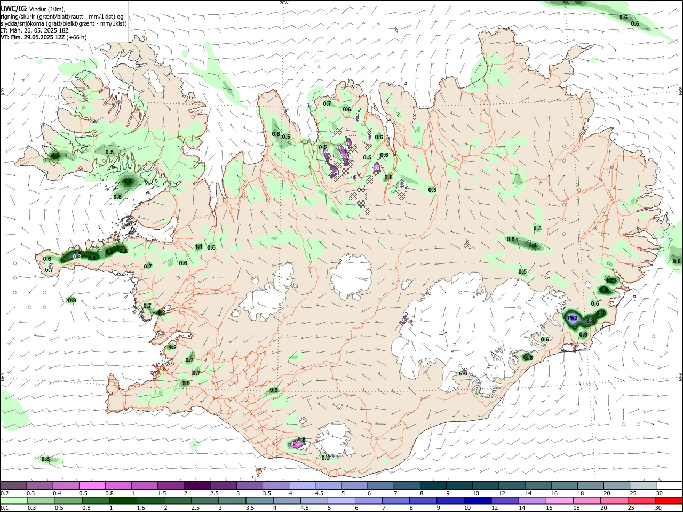This screenshot has width=683, height=512.
Task: Click the '1.1' precipitation value on the map
Action: click(x=198, y=247)
